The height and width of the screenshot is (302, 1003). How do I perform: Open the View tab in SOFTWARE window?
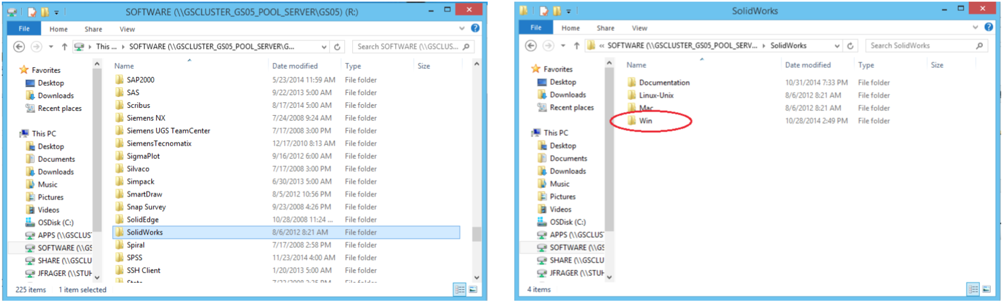pyautogui.click(x=127, y=29)
